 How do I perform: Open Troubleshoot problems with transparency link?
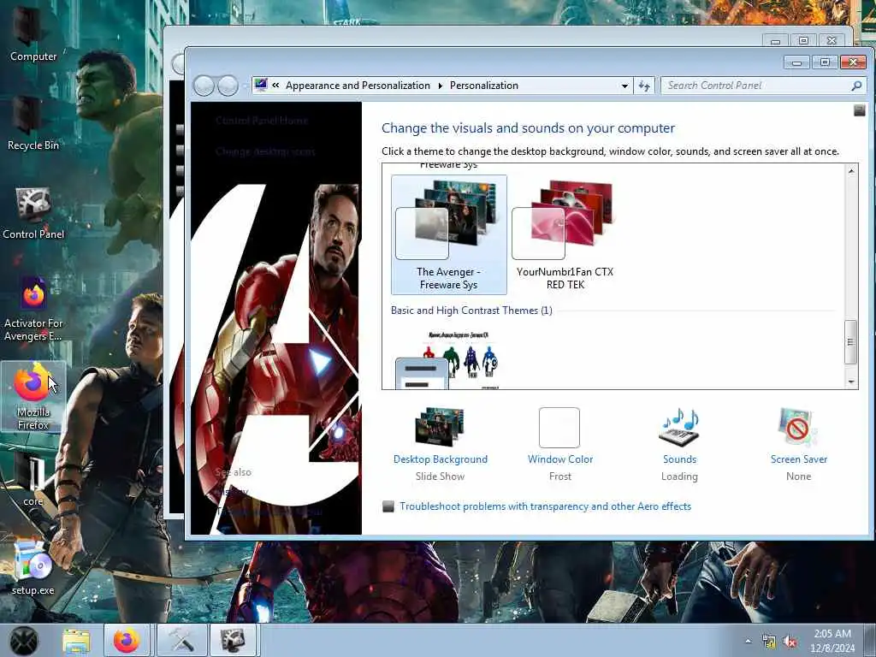[x=545, y=506]
